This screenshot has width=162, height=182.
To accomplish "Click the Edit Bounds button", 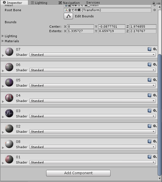I will (68, 16).
